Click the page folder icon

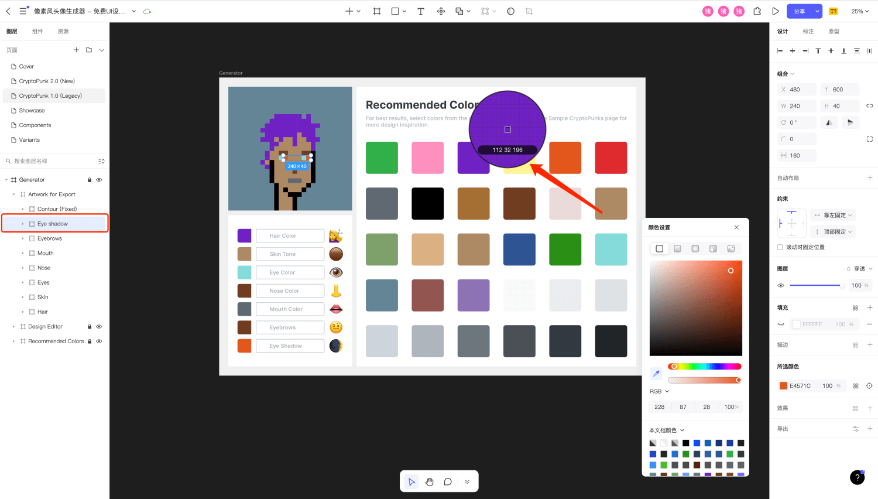[89, 50]
